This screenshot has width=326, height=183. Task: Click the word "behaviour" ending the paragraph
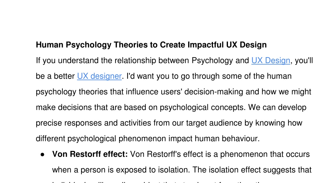240,139
